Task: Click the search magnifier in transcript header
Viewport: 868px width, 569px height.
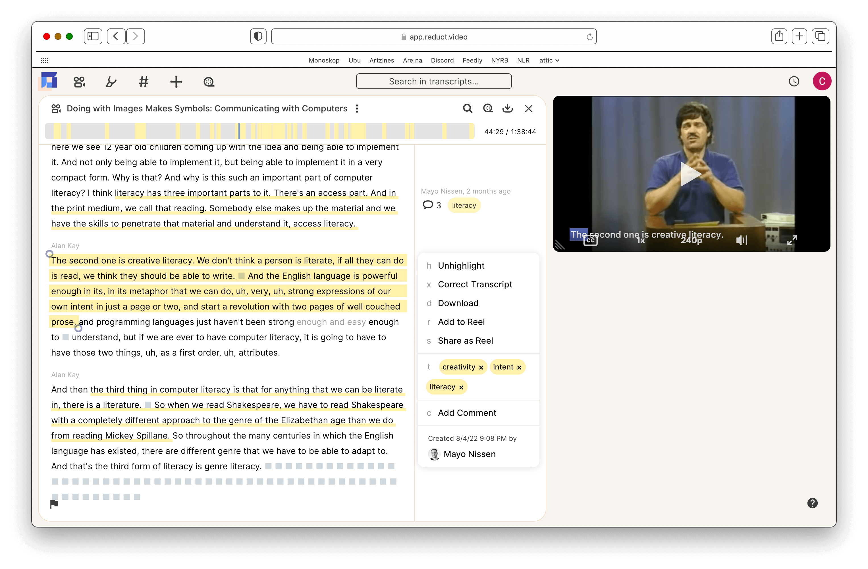Action: coord(467,108)
